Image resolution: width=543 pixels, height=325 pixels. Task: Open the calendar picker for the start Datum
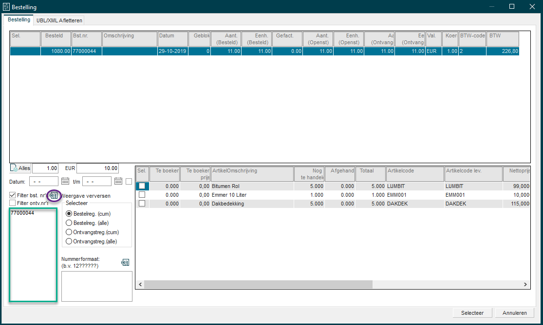(x=65, y=181)
